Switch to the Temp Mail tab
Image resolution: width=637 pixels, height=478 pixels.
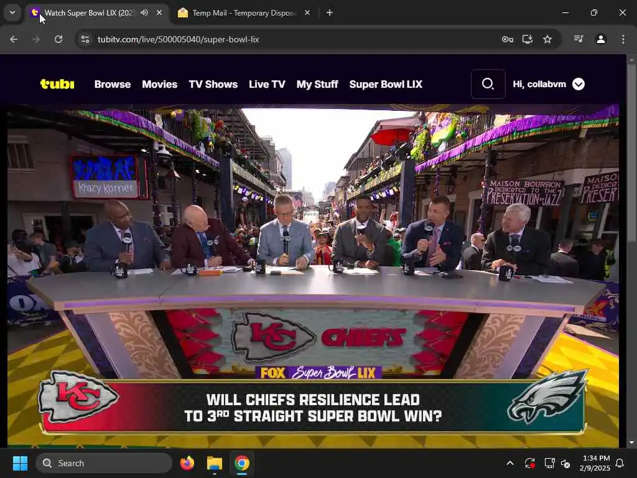click(244, 12)
